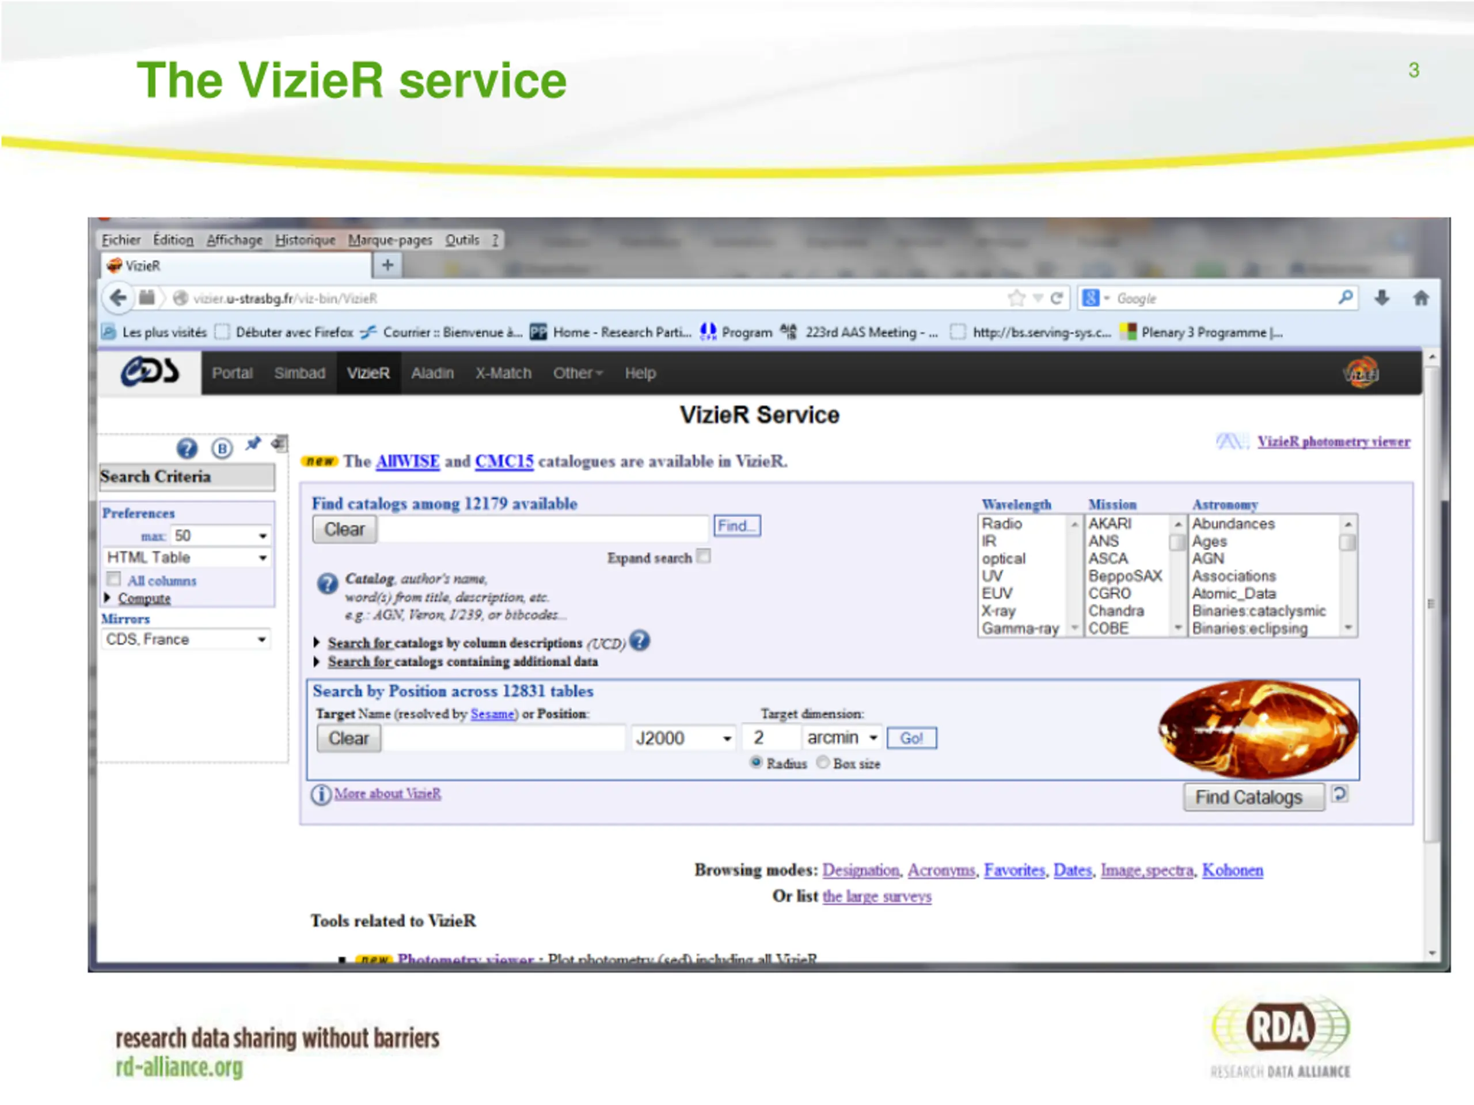Image resolution: width=1474 pixels, height=1105 pixels.
Task: Open a new tab with plus
Action: click(387, 265)
